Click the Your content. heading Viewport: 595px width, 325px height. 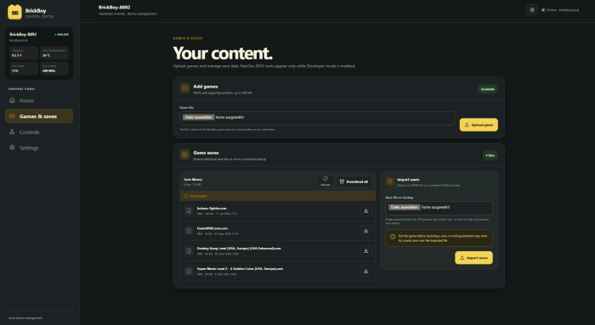[223, 53]
